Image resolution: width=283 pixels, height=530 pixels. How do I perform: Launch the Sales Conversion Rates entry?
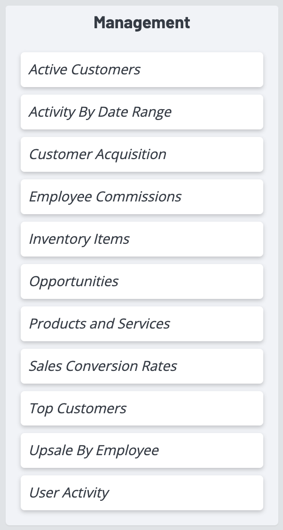pyautogui.click(x=141, y=366)
